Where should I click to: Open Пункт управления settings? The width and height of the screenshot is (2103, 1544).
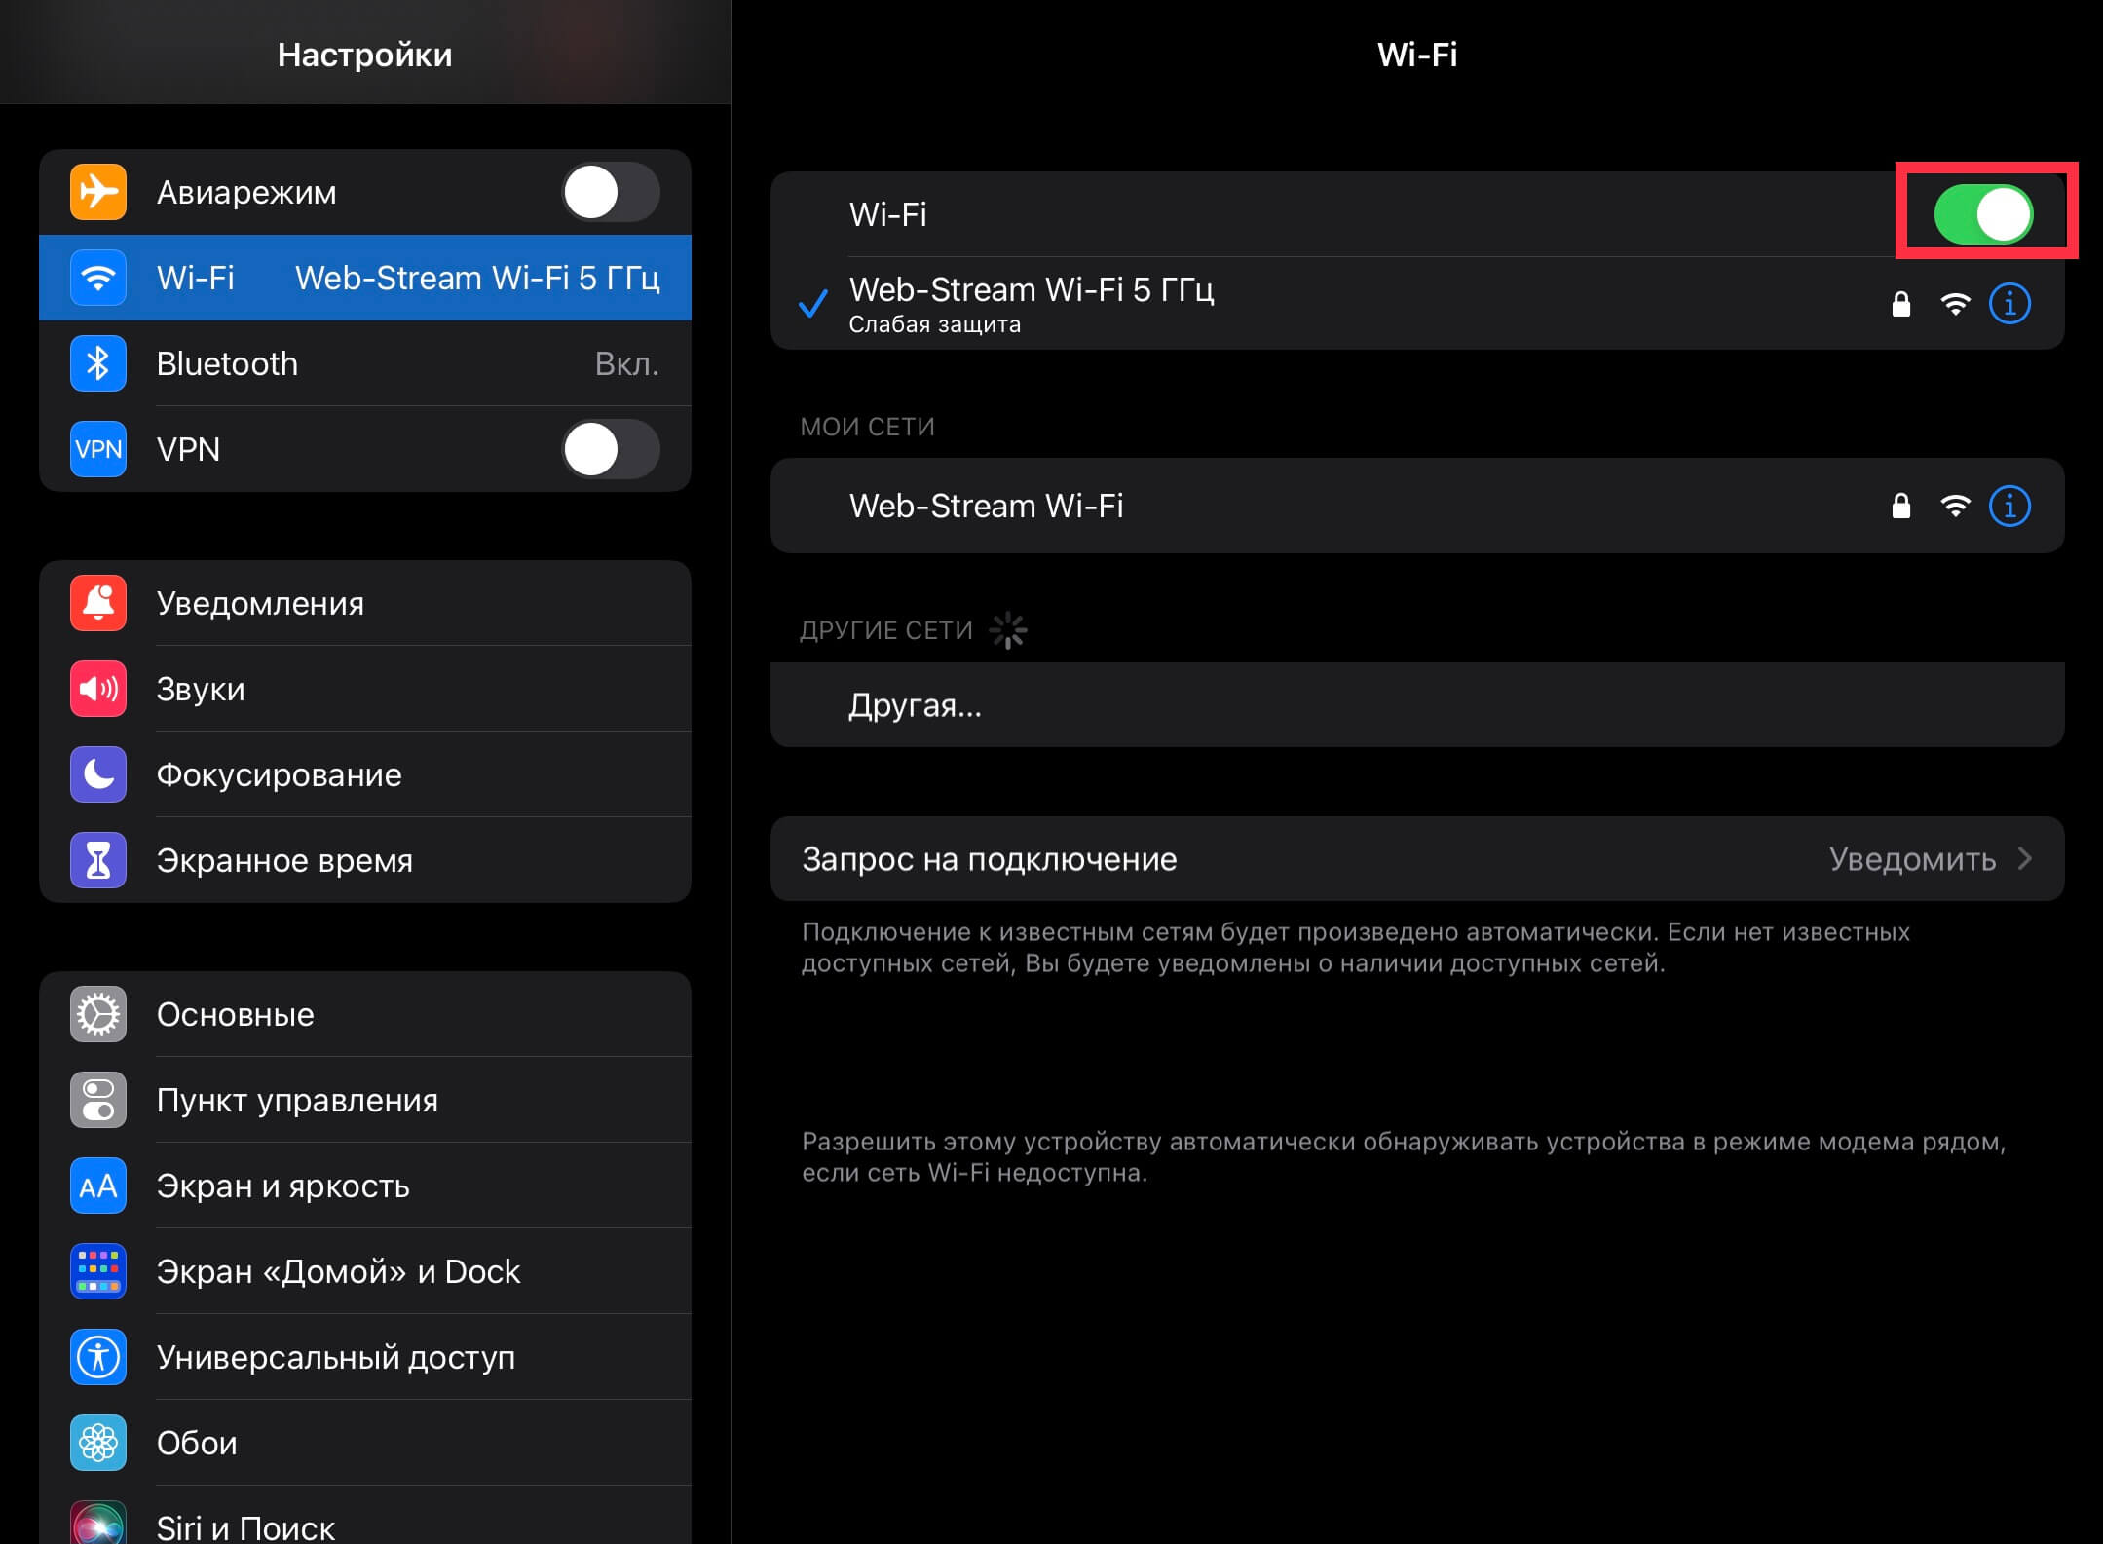pos(297,1100)
